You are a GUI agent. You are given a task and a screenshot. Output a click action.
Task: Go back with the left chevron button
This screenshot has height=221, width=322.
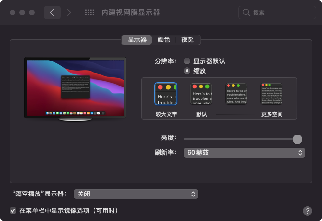(x=52, y=12)
